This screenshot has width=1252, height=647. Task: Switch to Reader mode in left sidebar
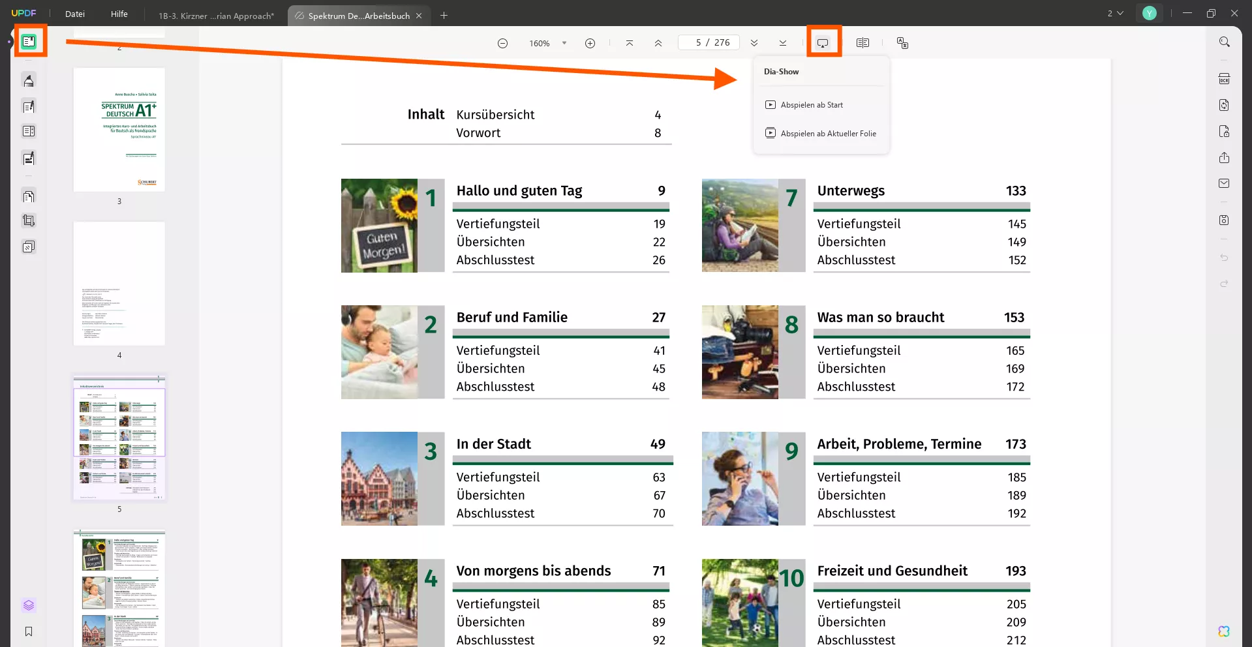point(29,42)
